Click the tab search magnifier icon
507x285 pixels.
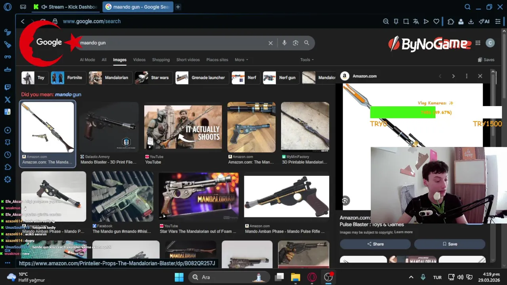pos(467,7)
